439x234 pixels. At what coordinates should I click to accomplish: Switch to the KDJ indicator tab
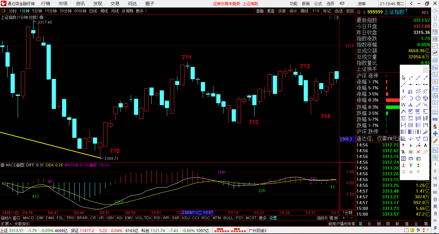pyautogui.click(x=186, y=218)
